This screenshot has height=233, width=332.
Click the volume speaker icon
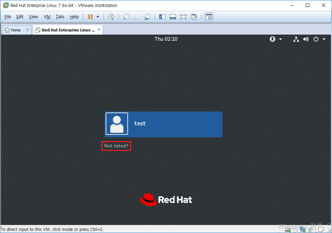[306, 39]
